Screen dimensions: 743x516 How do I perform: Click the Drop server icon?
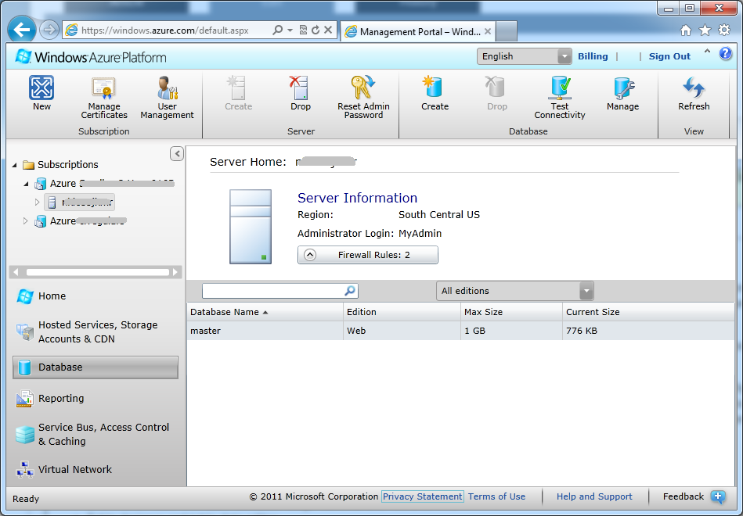click(x=301, y=88)
